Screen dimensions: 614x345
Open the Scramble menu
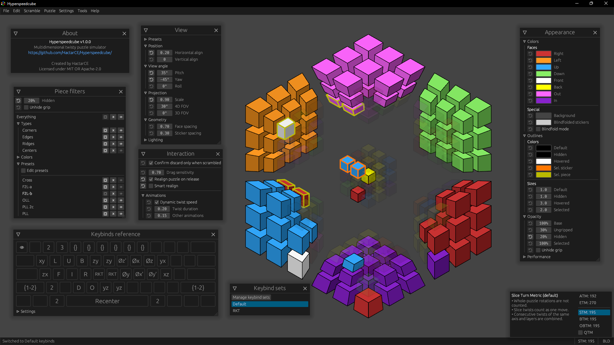[x=32, y=11]
